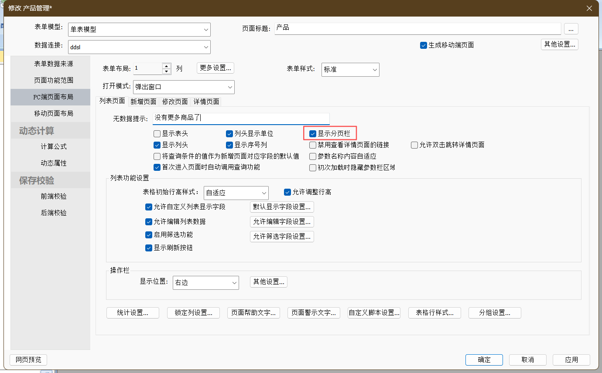The height and width of the screenshot is (373, 602).
Task: Switch to the 新增页面 tab
Action: 143,102
